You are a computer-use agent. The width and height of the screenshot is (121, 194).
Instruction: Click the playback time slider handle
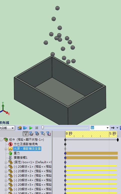click(42, 128)
